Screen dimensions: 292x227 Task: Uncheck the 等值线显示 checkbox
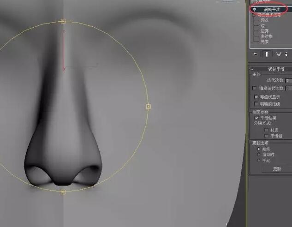pos(256,97)
